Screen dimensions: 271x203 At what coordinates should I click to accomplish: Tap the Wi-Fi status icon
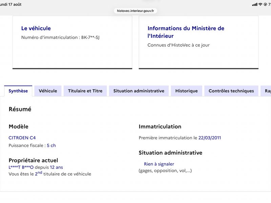tap(260, 4)
